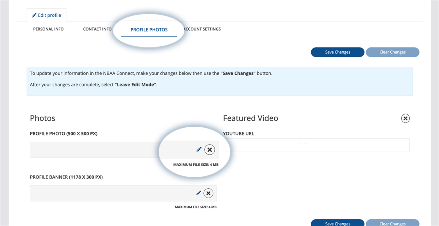The image size is (439, 226).
Task: Click the Profile Banner upload field
Action: (x=110, y=193)
